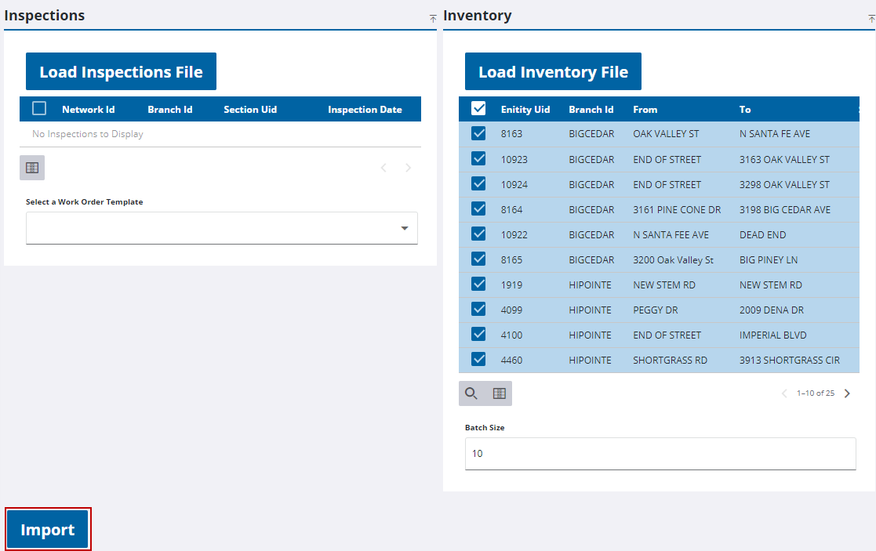
Task: Click Load Inspections File button
Action: pyautogui.click(x=121, y=72)
